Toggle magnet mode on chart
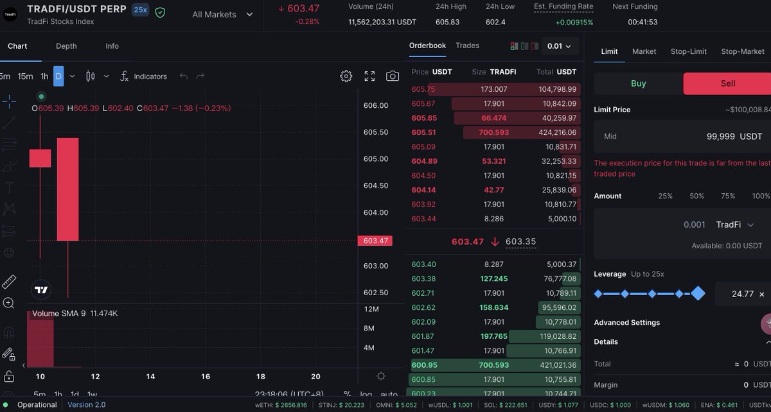 point(9,332)
